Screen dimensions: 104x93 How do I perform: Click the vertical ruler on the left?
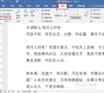pos(1,57)
